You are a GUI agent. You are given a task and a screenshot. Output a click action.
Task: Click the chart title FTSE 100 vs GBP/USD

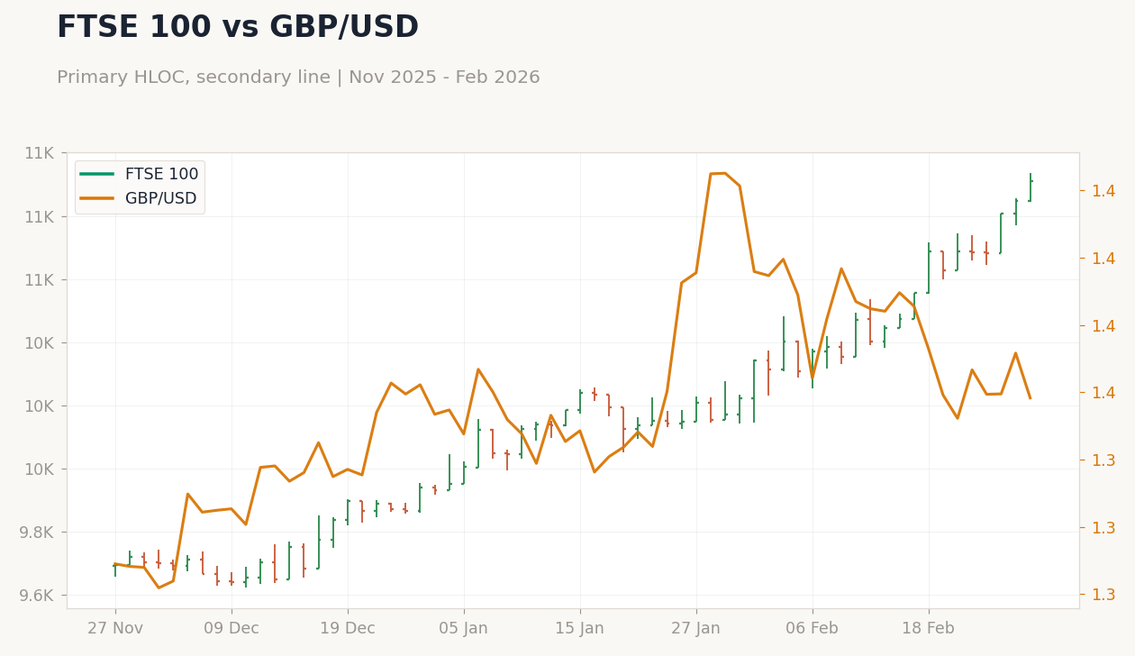[238, 28]
